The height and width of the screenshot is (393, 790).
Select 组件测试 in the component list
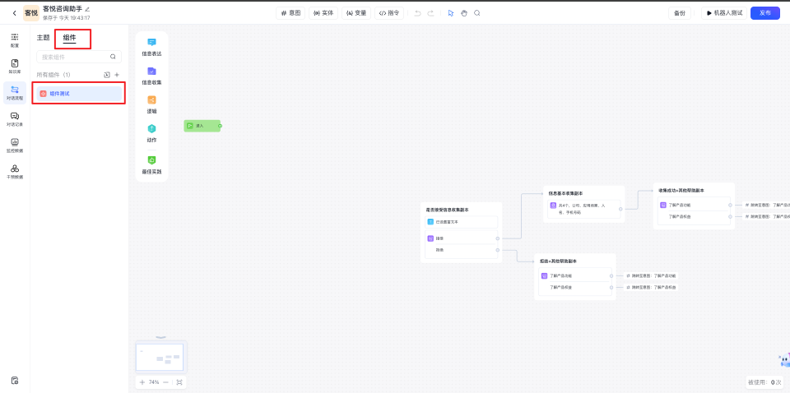(x=78, y=94)
